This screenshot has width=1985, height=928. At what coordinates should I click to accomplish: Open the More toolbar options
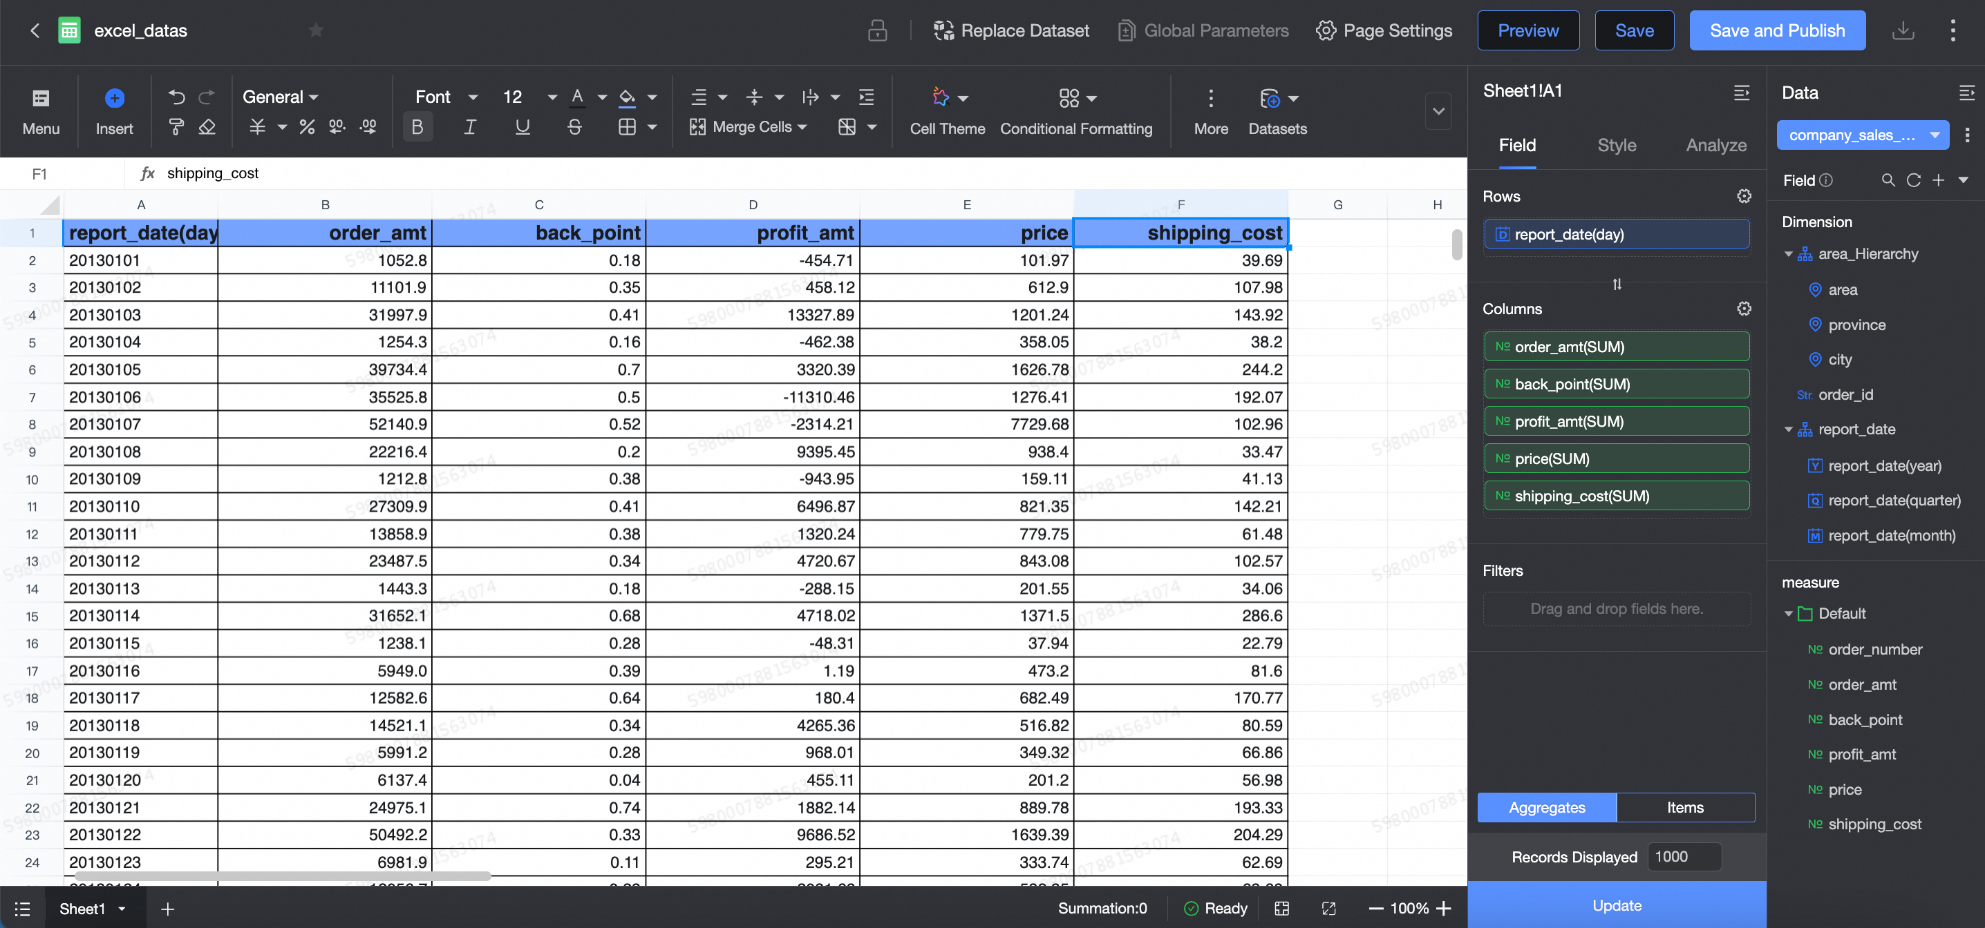1211,112
